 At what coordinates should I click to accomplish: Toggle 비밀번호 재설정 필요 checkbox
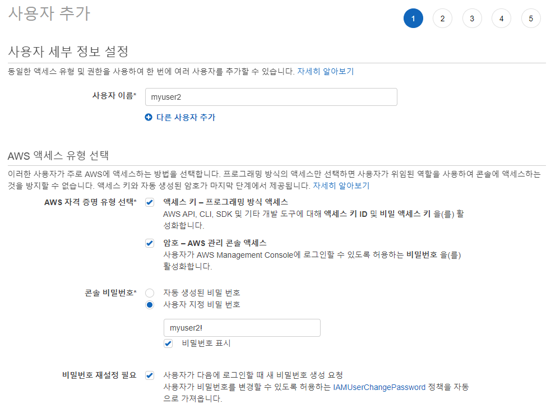click(150, 375)
